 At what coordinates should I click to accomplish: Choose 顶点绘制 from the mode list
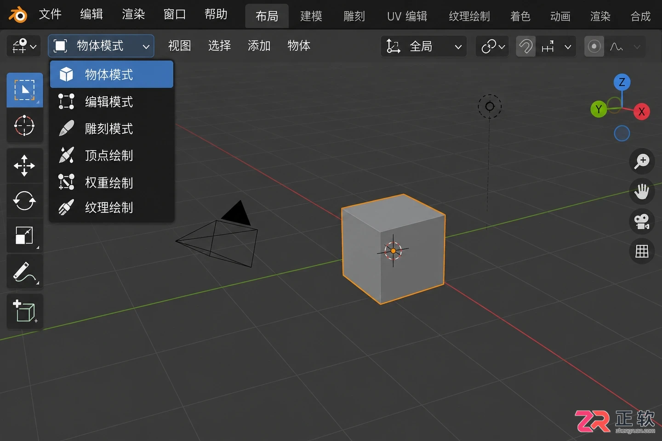112,155
